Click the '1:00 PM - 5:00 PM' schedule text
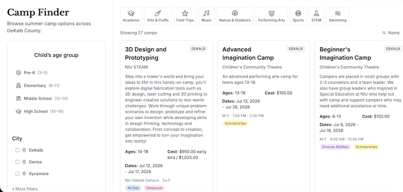403x192 pixels. 248,116
